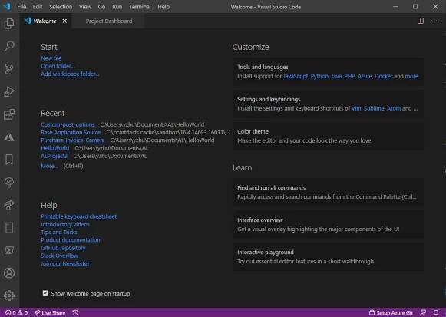Split the editor to the right
Viewport: 446px width, 317px height.
(421, 21)
